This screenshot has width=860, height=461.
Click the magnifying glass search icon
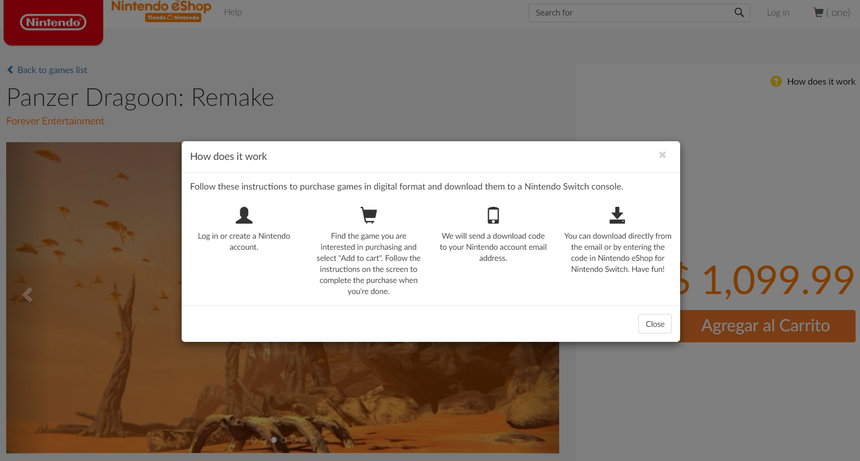click(x=739, y=12)
